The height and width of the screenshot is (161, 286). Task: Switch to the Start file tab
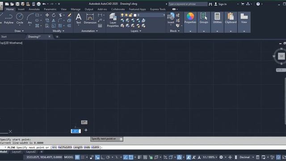pos(4,37)
